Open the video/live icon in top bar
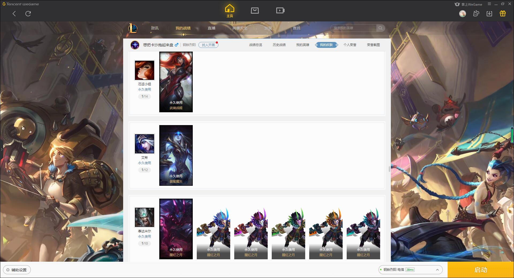The height and width of the screenshot is (278, 514). pyautogui.click(x=280, y=11)
